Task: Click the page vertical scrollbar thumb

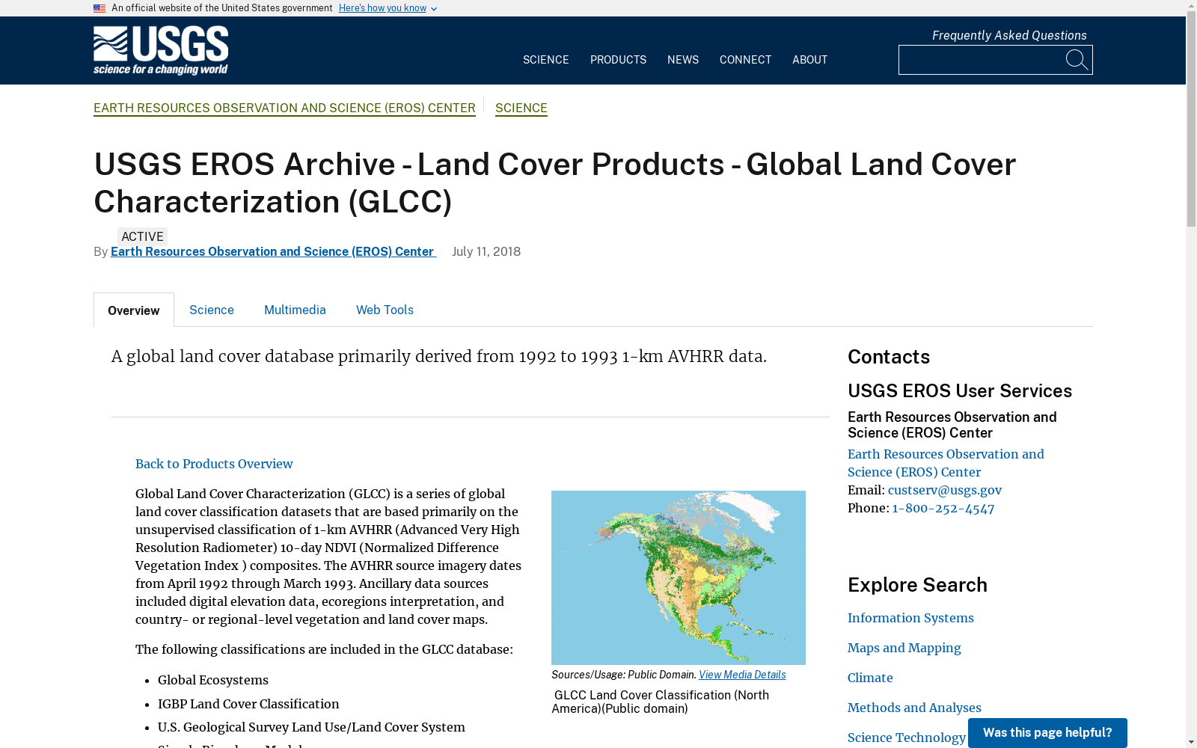Action: [1191, 120]
